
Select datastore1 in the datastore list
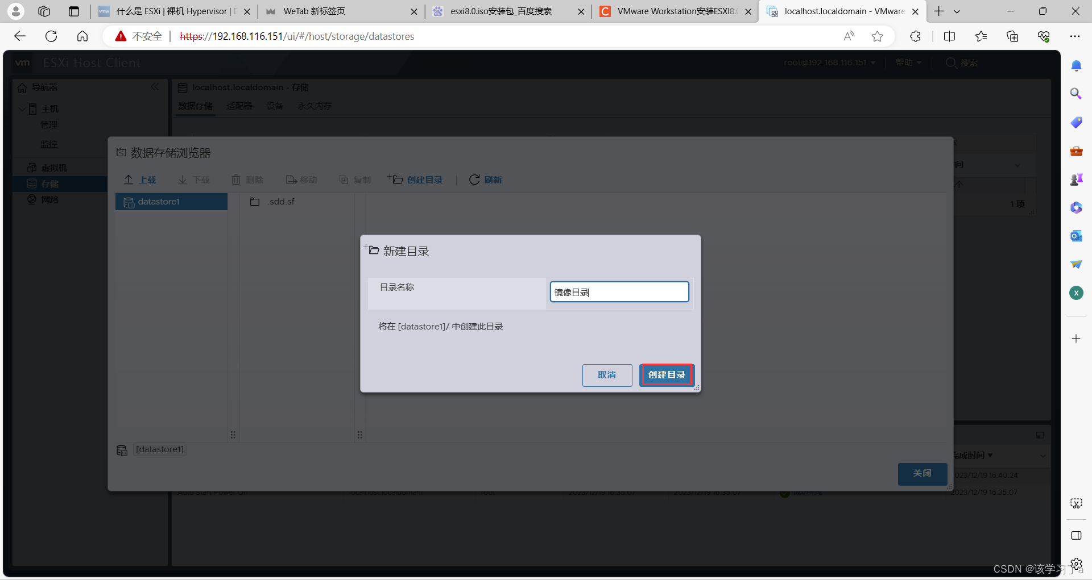171,202
